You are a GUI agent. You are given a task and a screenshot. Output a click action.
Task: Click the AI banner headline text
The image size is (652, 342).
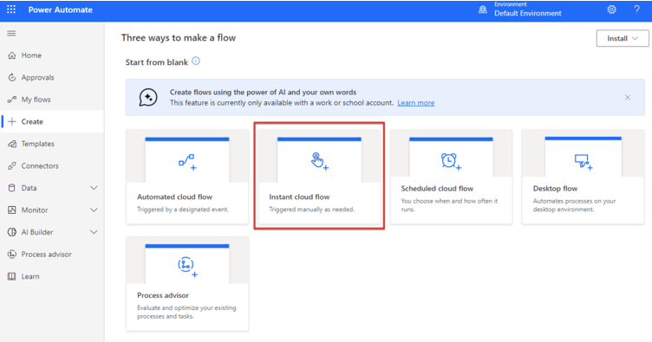(x=263, y=92)
